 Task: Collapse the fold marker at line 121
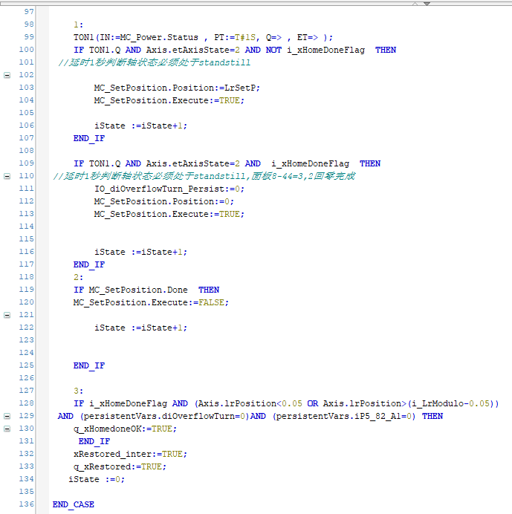7,315
